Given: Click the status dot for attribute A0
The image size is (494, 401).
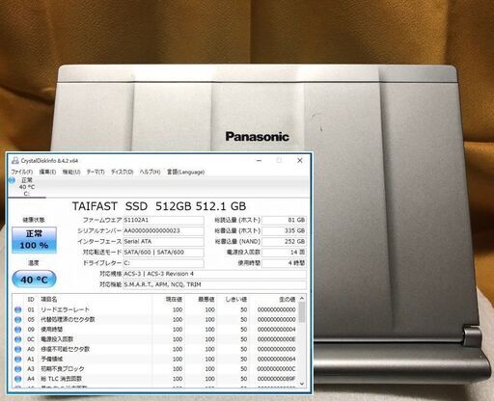Looking at the screenshot, I should tap(18, 349).
